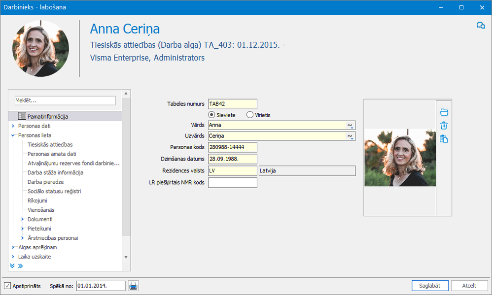Viewport: 492px width, 295px height.
Task: Select Darba pieredze in the tree
Action: (45, 182)
